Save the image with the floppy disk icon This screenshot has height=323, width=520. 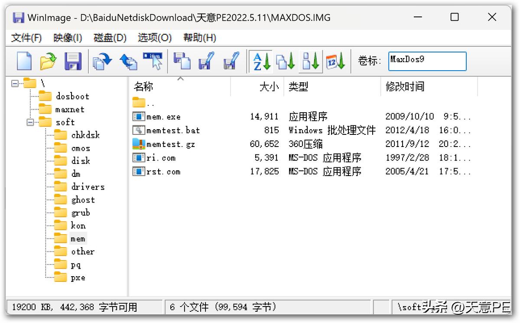click(x=73, y=61)
